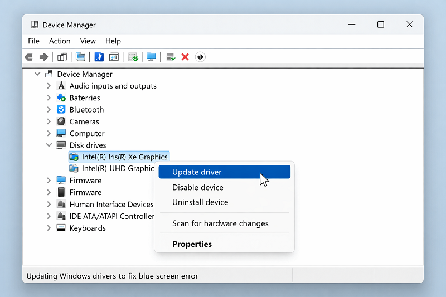446x297 pixels.
Task: Expand Human Interface Devices
Action: click(x=49, y=205)
